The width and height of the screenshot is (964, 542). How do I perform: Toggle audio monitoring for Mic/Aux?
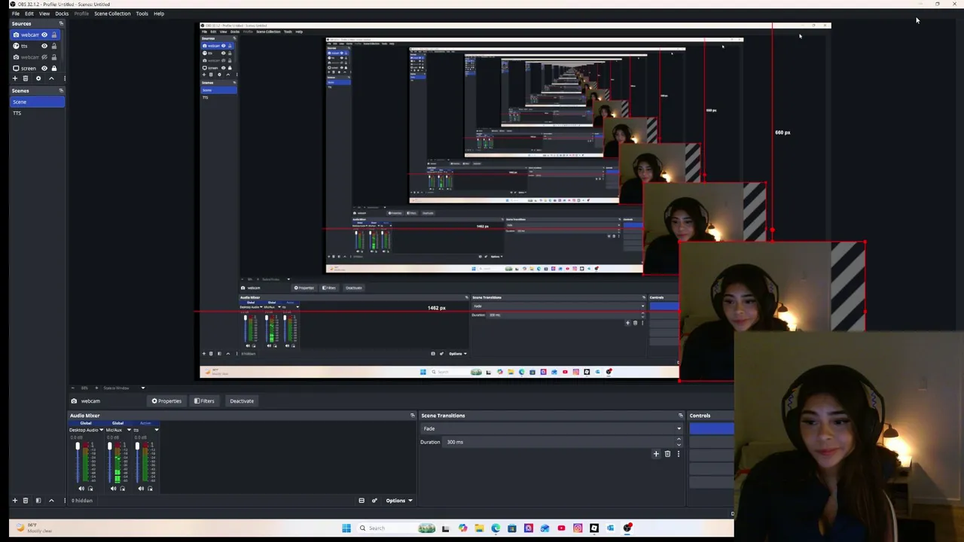coord(122,489)
